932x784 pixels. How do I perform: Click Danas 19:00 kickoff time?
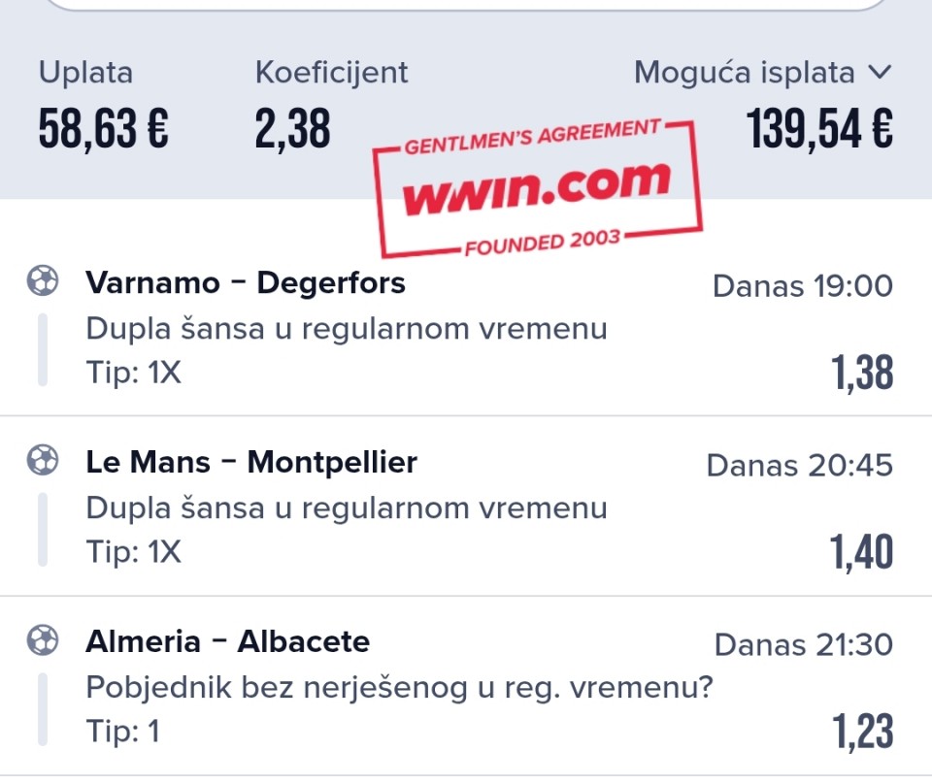[803, 286]
